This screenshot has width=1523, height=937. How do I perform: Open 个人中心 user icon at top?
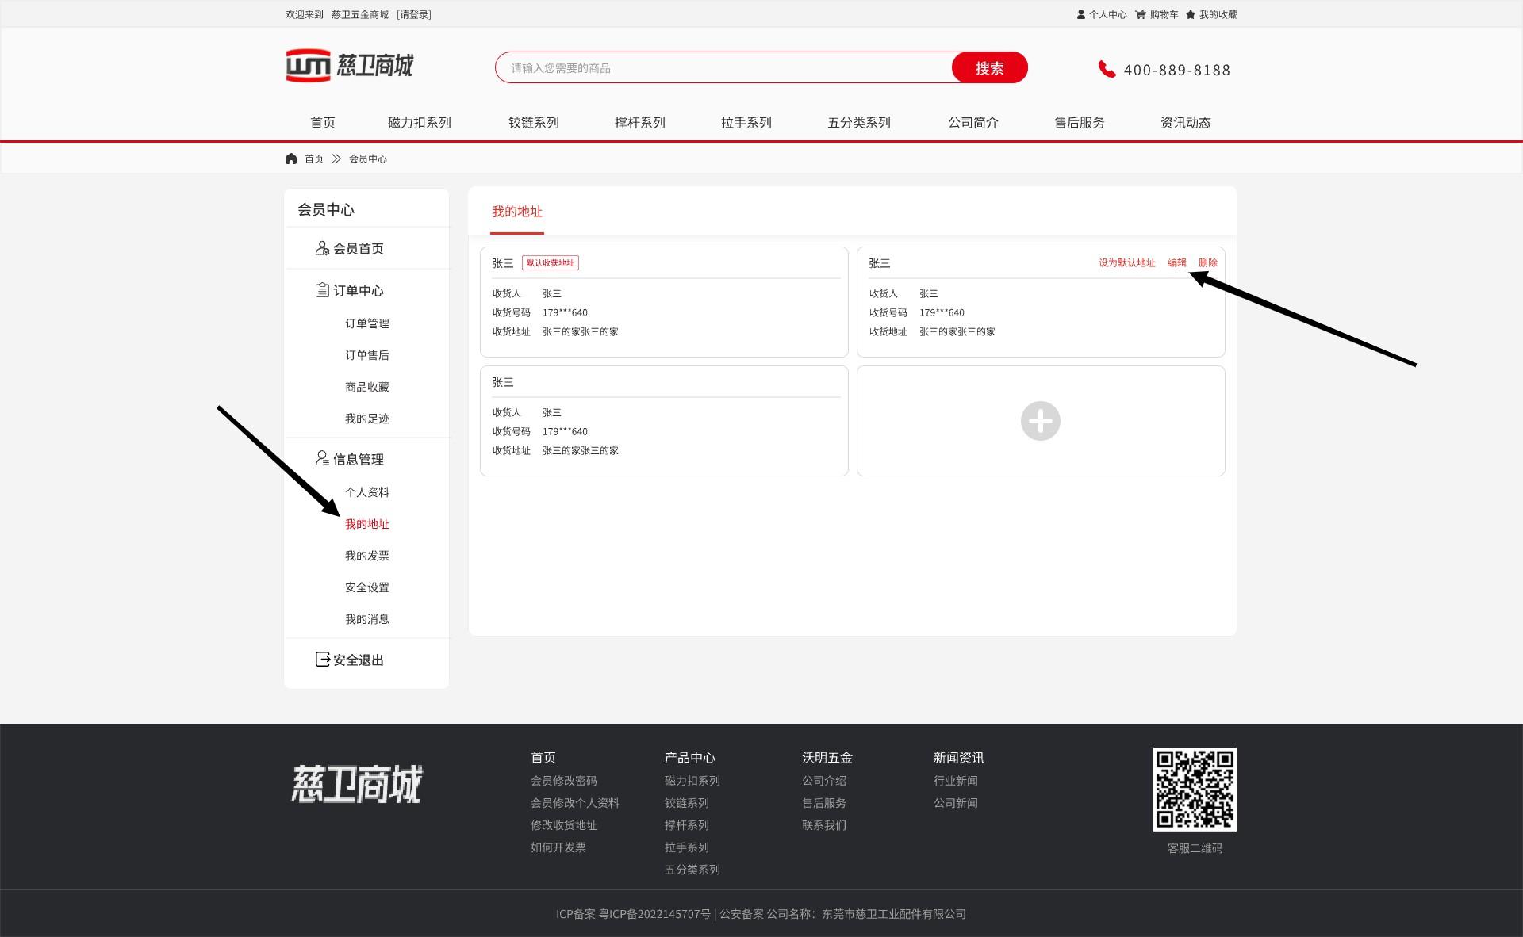1081,14
